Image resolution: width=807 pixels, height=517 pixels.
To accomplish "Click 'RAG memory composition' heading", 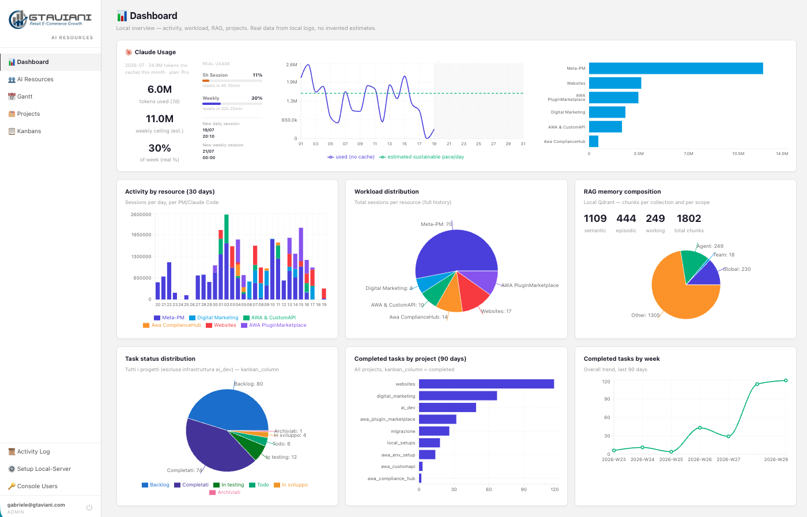I will click(623, 191).
